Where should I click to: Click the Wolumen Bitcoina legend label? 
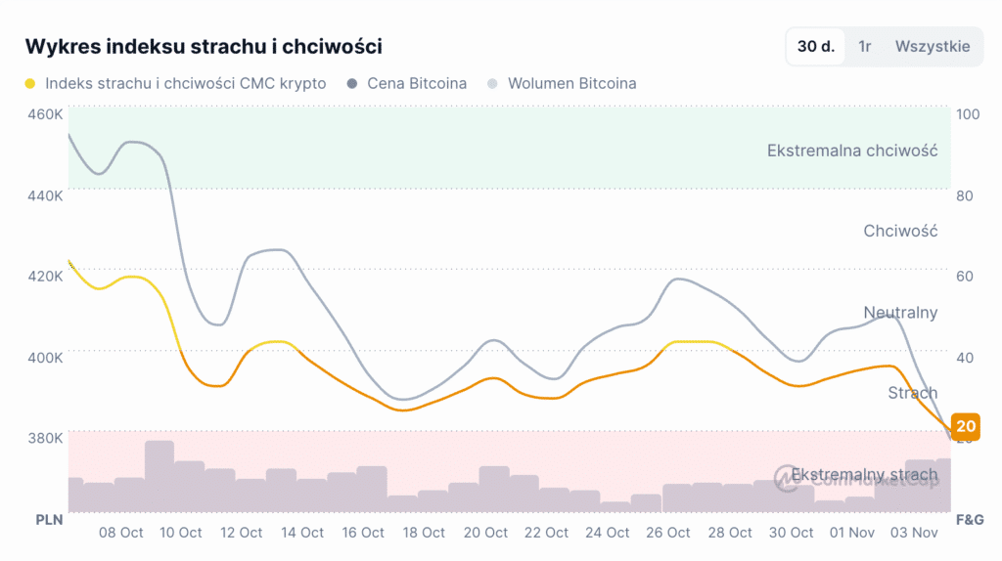tap(571, 84)
